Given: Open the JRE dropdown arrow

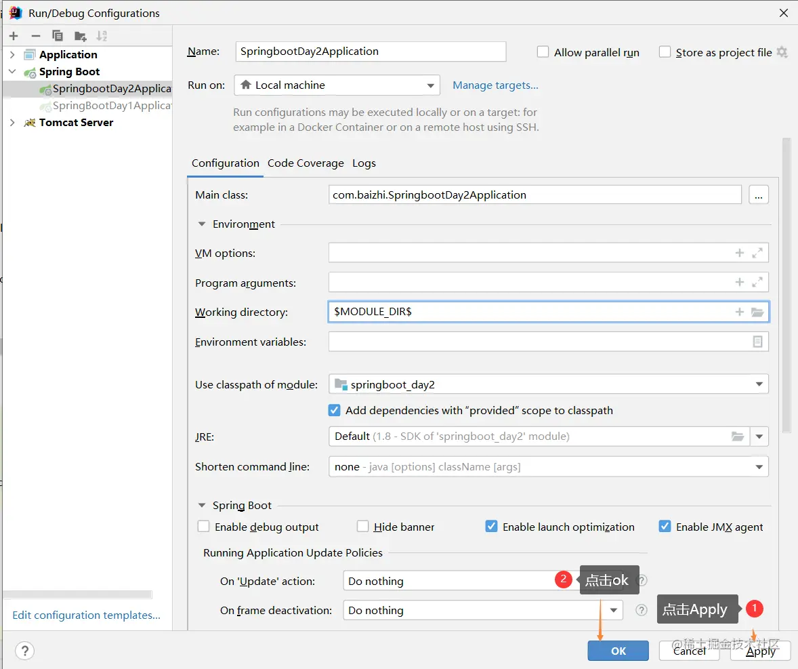Looking at the screenshot, I should tap(759, 437).
